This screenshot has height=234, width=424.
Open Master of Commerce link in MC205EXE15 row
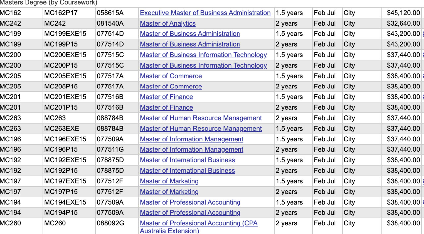coord(171,76)
